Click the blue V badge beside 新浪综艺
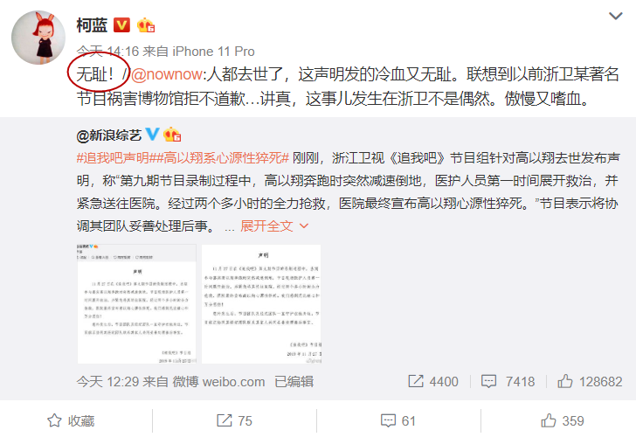This screenshot has height=437, width=636. point(152,134)
